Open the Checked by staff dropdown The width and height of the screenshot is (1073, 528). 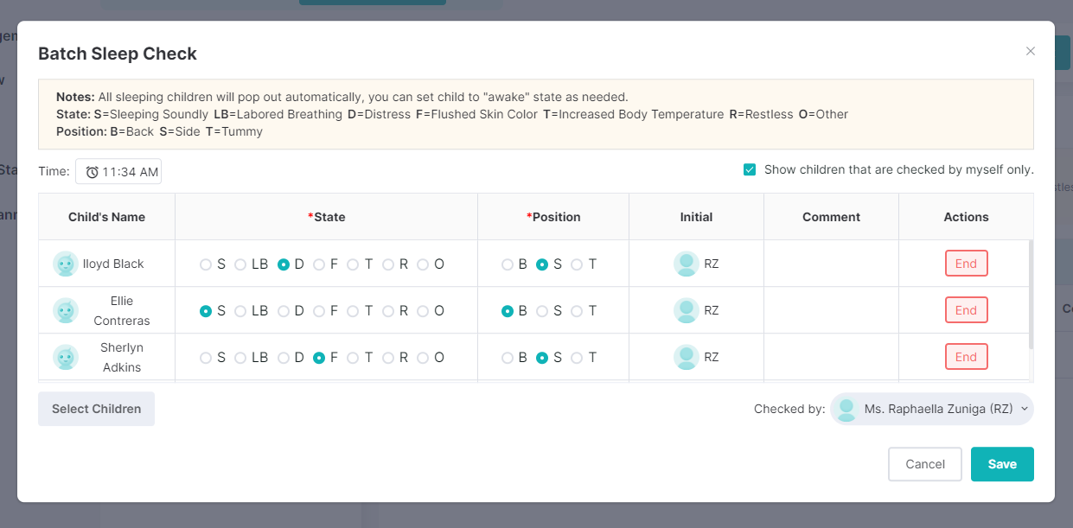[x=1025, y=409]
